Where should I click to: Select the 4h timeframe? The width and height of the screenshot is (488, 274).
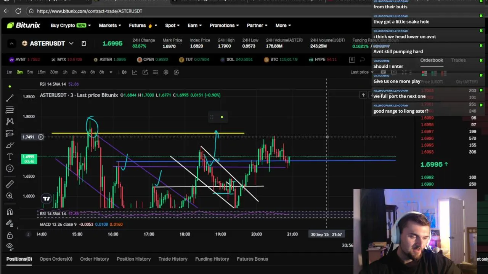coord(83,72)
